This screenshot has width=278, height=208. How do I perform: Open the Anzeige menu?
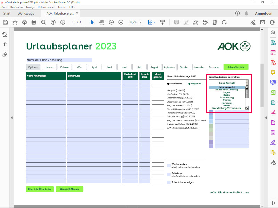(x=30, y=7)
